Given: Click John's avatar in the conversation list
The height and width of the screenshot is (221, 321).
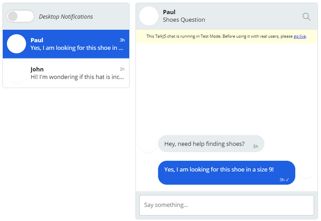Looking at the screenshot, I should pyautogui.click(x=17, y=73).
